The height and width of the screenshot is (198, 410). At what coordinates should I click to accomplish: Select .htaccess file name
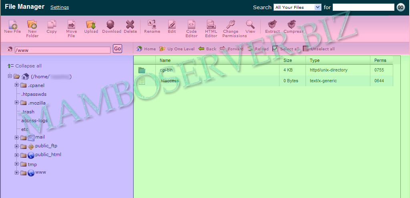[169, 81]
